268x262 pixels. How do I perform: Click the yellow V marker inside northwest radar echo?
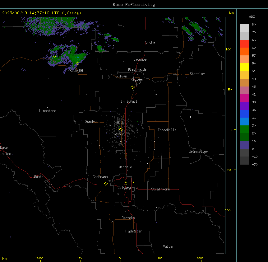(54, 57)
